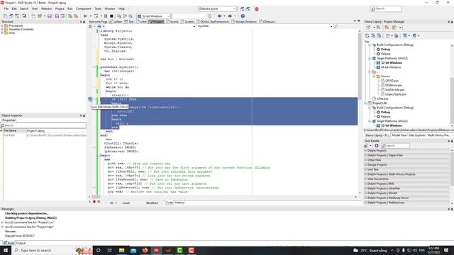The image size is (454, 255).
Task: Open the Mail app from the taskbar
Action: tap(133, 250)
